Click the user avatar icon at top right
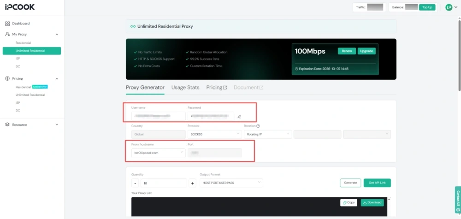Viewport: 461px width, 219px height. point(449,8)
